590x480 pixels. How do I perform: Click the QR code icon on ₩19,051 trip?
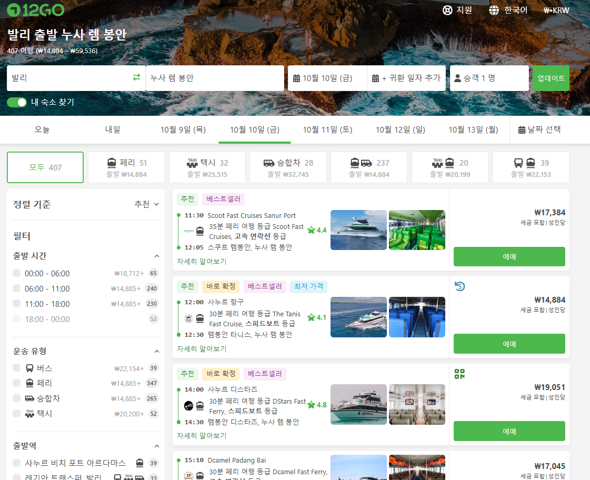tap(460, 374)
